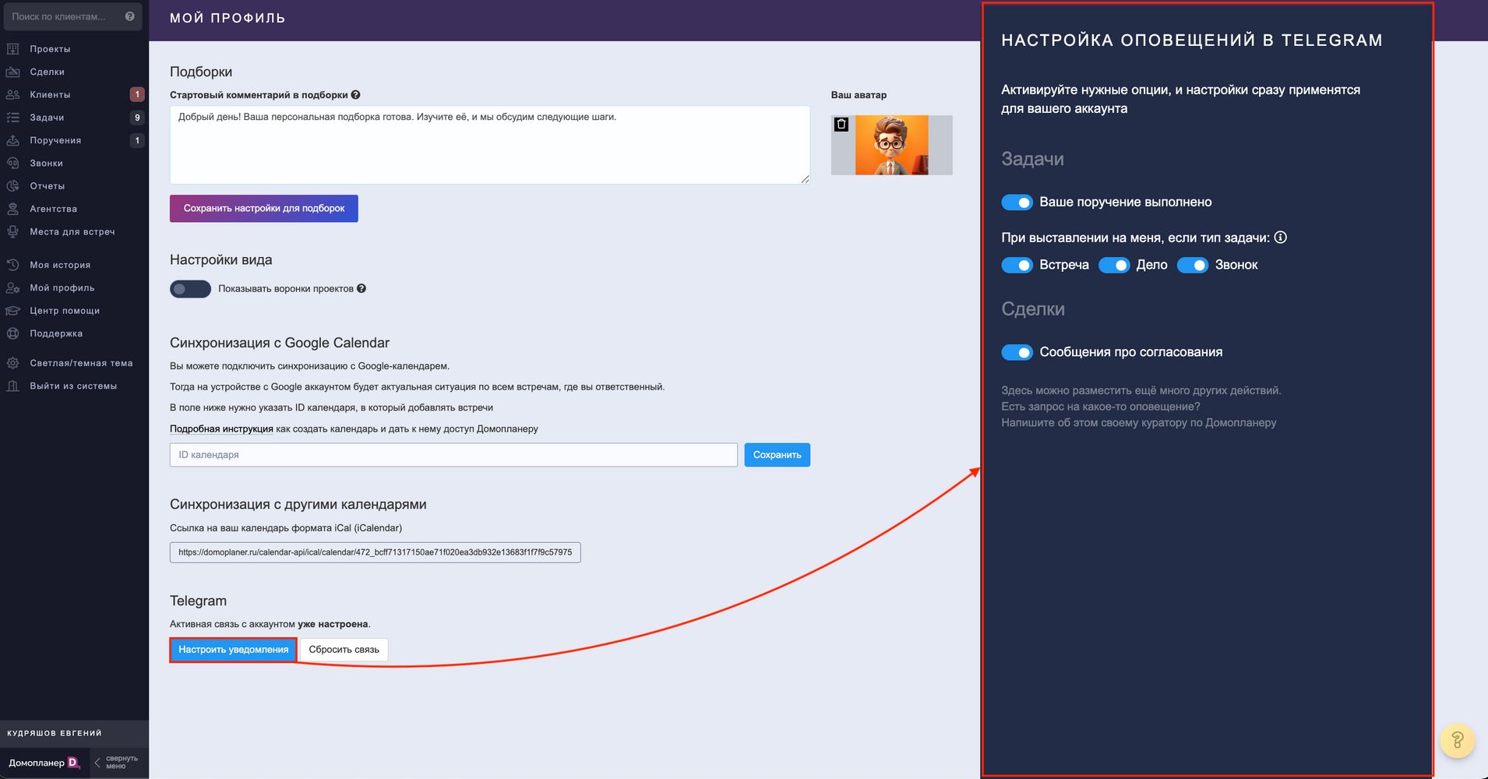Click the iCal calendar link field
Screen dimensions: 1488x779
pos(375,552)
